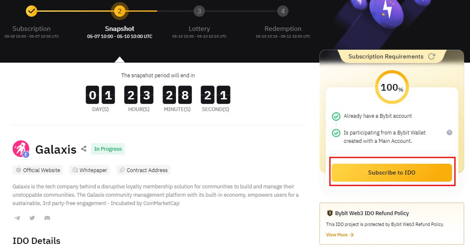
Task: Click the 'Already have a Bybit account' checkmark
Action: (336, 116)
